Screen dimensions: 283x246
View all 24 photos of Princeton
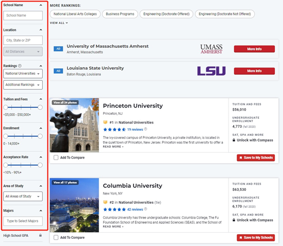pos(65,102)
